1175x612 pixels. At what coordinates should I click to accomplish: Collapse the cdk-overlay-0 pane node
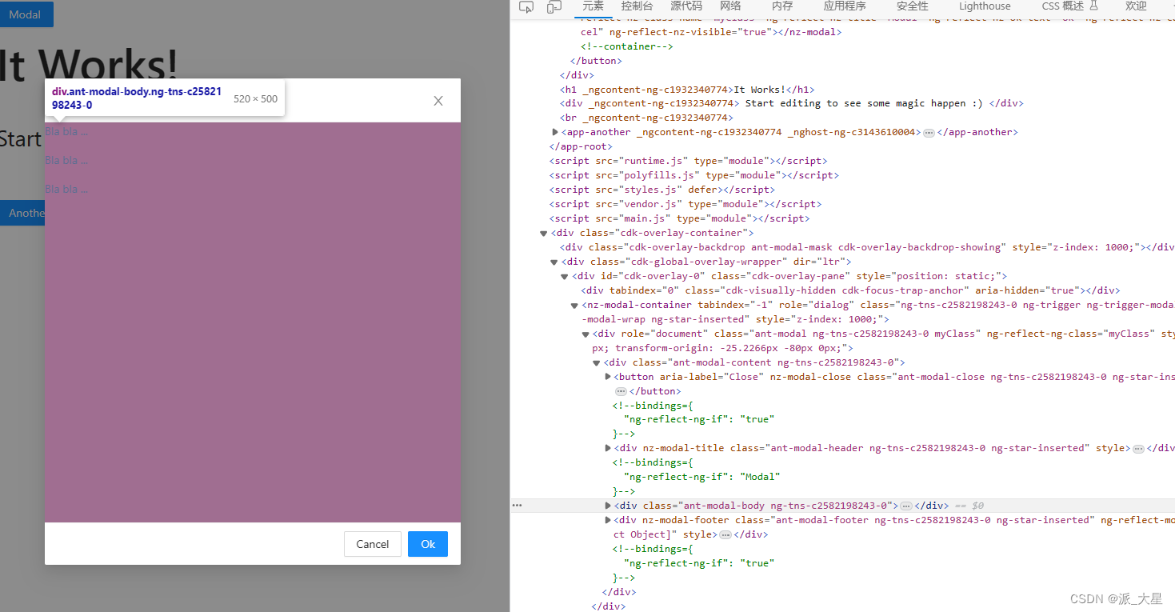click(x=566, y=276)
